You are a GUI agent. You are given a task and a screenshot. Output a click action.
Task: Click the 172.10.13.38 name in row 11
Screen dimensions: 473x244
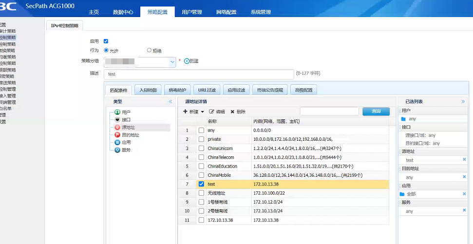(x=221, y=220)
